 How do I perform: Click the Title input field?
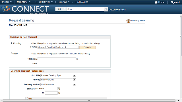click(57, 63)
